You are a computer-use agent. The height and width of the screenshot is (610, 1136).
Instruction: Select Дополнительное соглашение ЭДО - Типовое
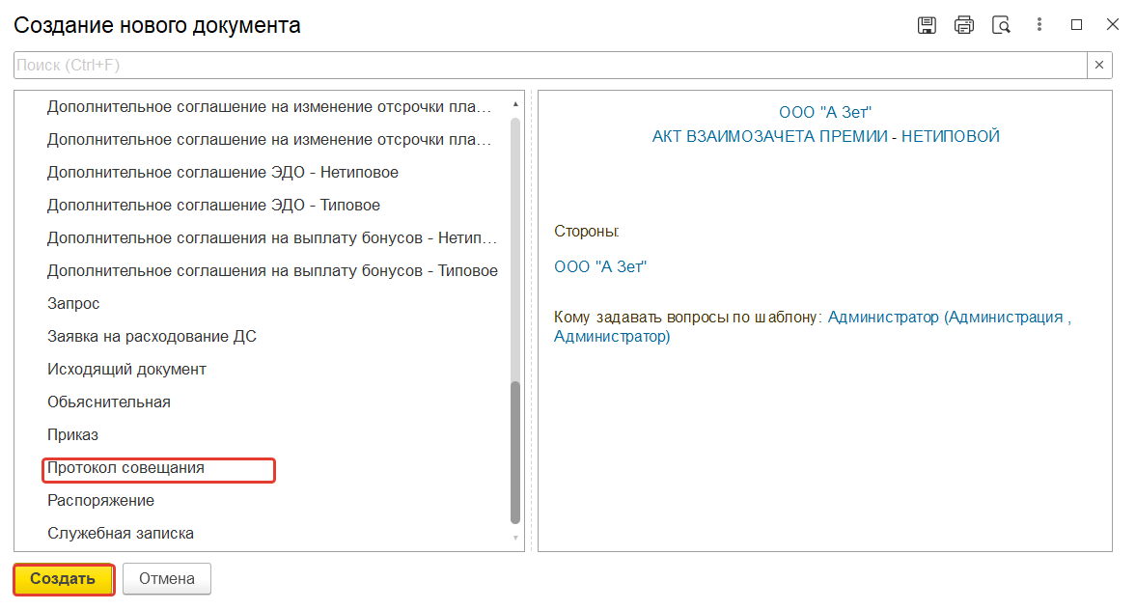click(213, 206)
